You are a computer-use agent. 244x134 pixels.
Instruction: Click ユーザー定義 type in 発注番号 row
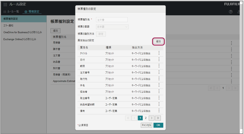point(111,98)
